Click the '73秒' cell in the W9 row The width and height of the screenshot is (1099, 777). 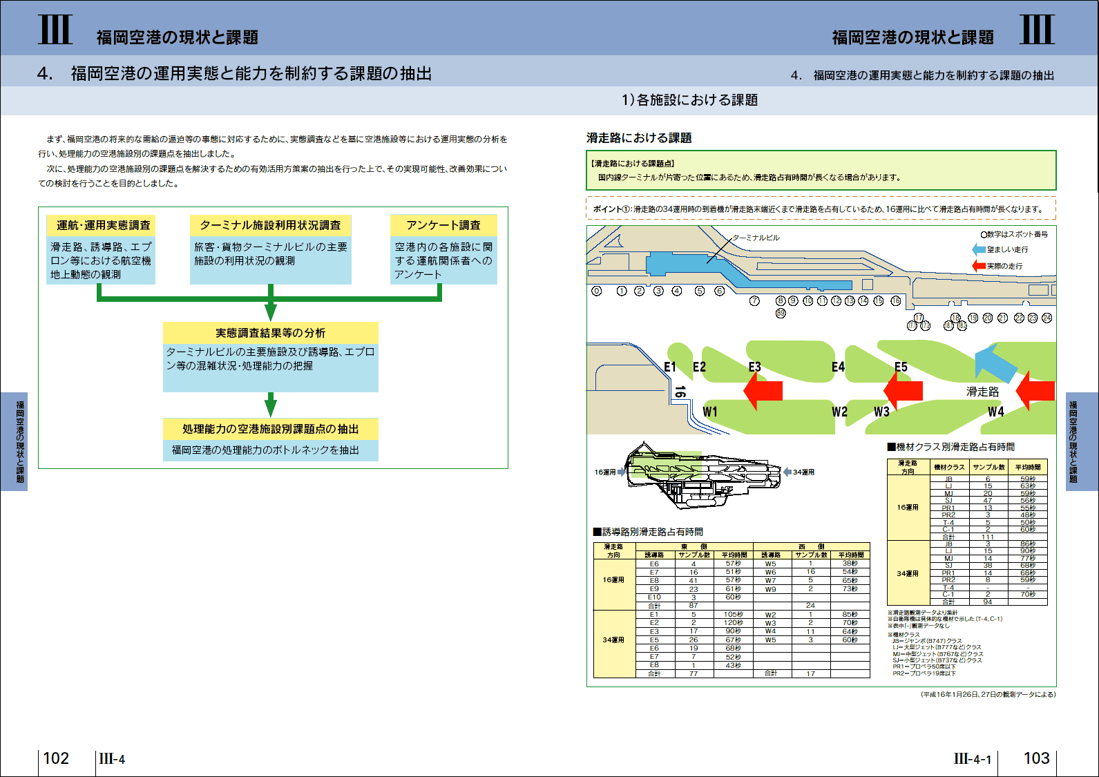[850, 589]
